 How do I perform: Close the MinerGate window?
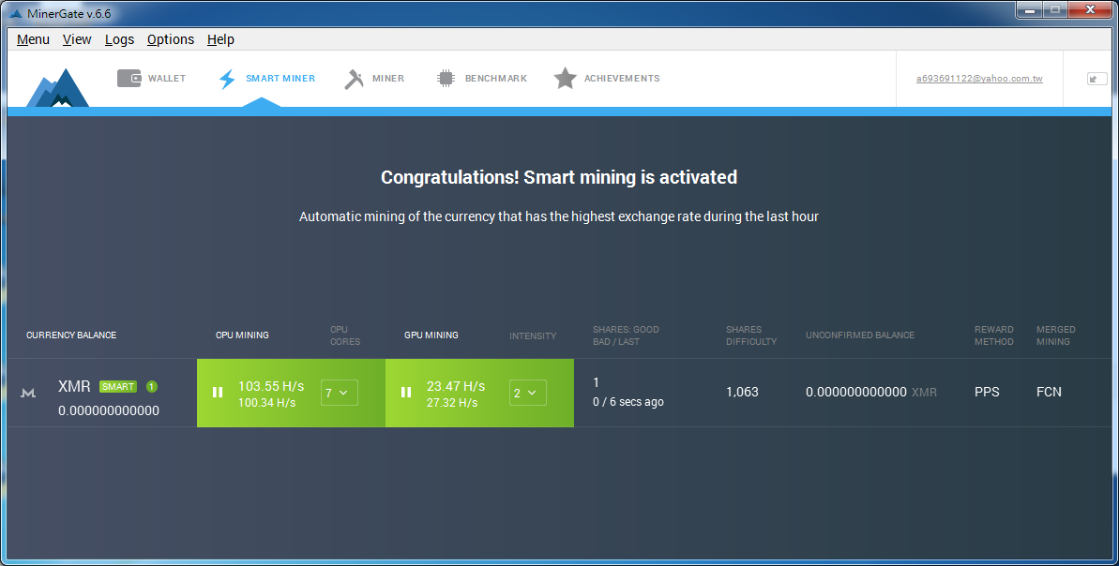coord(1091,10)
